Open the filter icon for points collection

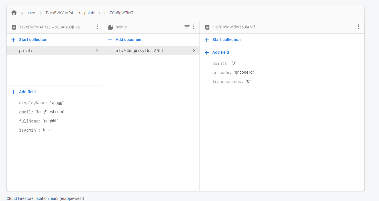coord(187,27)
